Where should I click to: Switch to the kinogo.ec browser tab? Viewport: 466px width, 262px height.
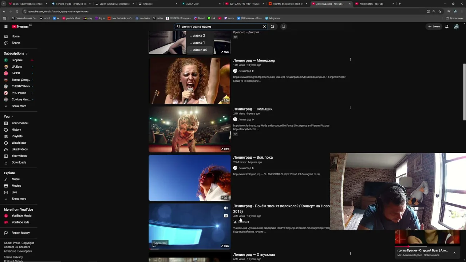[158, 4]
